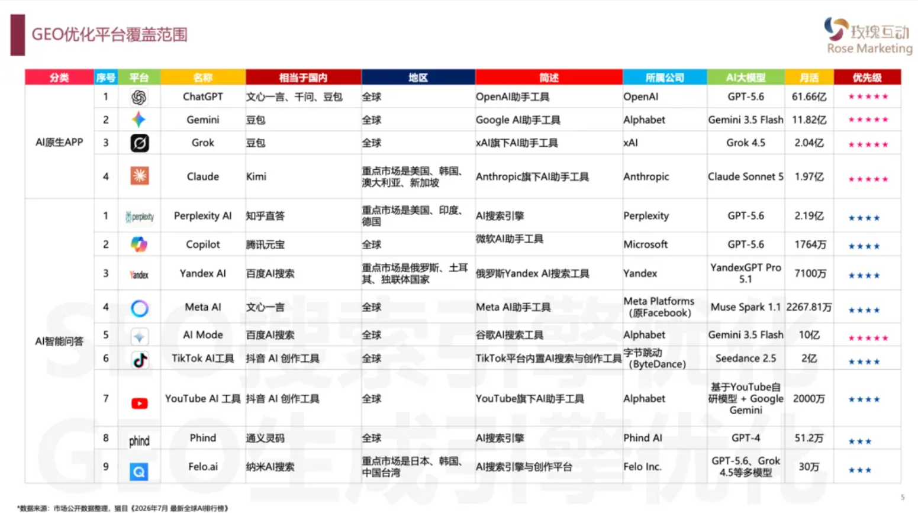Click the 61.66亿 monthly active value
Image resolution: width=918 pixels, height=513 pixels.
(809, 96)
